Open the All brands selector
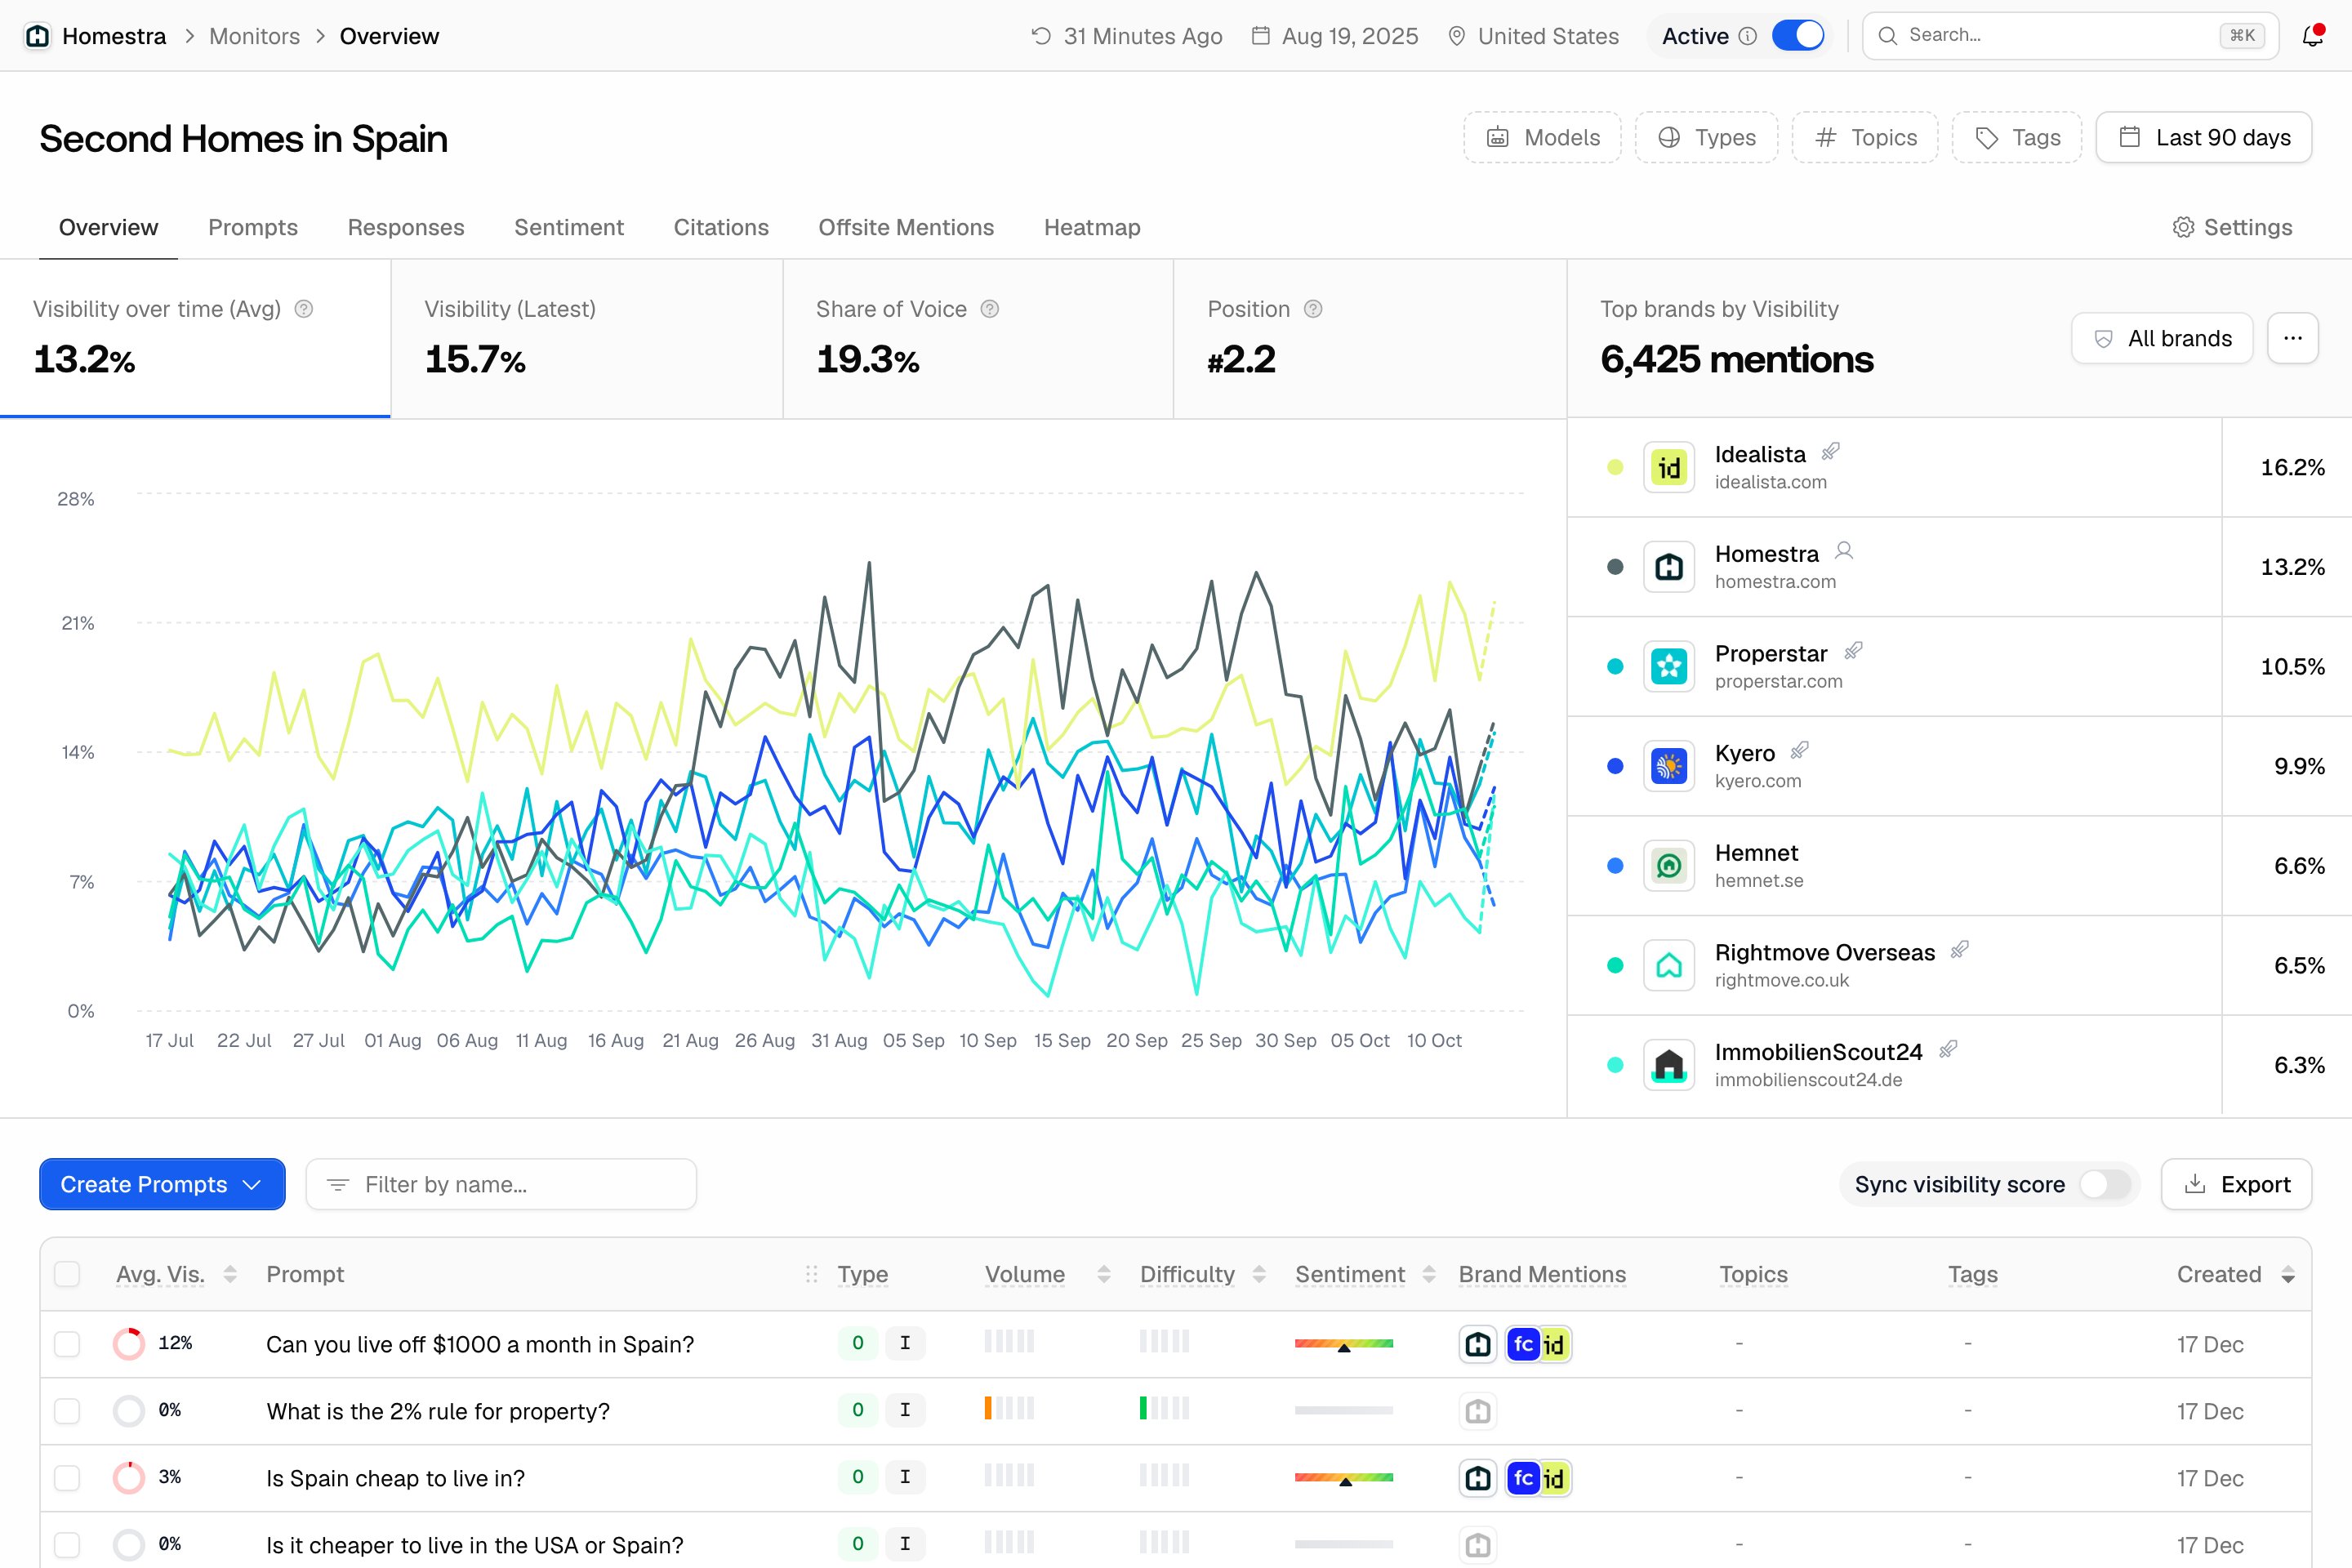 point(2162,338)
